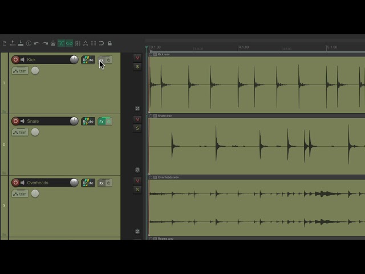This screenshot has width=365, height=274.
Task: Arm the Kick track for recording
Action: (x=15, y=59)
